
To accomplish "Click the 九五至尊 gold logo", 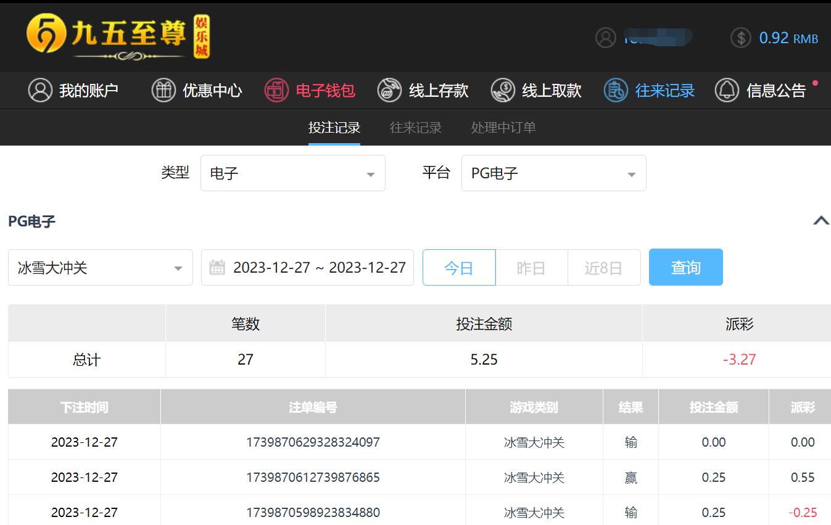I will [117, 36].
